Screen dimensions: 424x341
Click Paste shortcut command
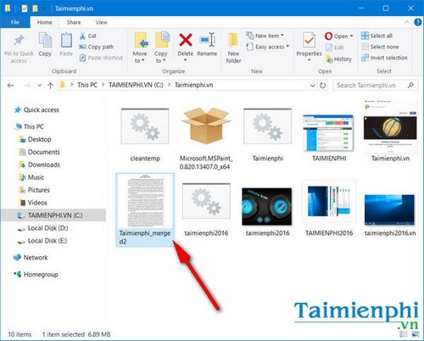[101, 58]
